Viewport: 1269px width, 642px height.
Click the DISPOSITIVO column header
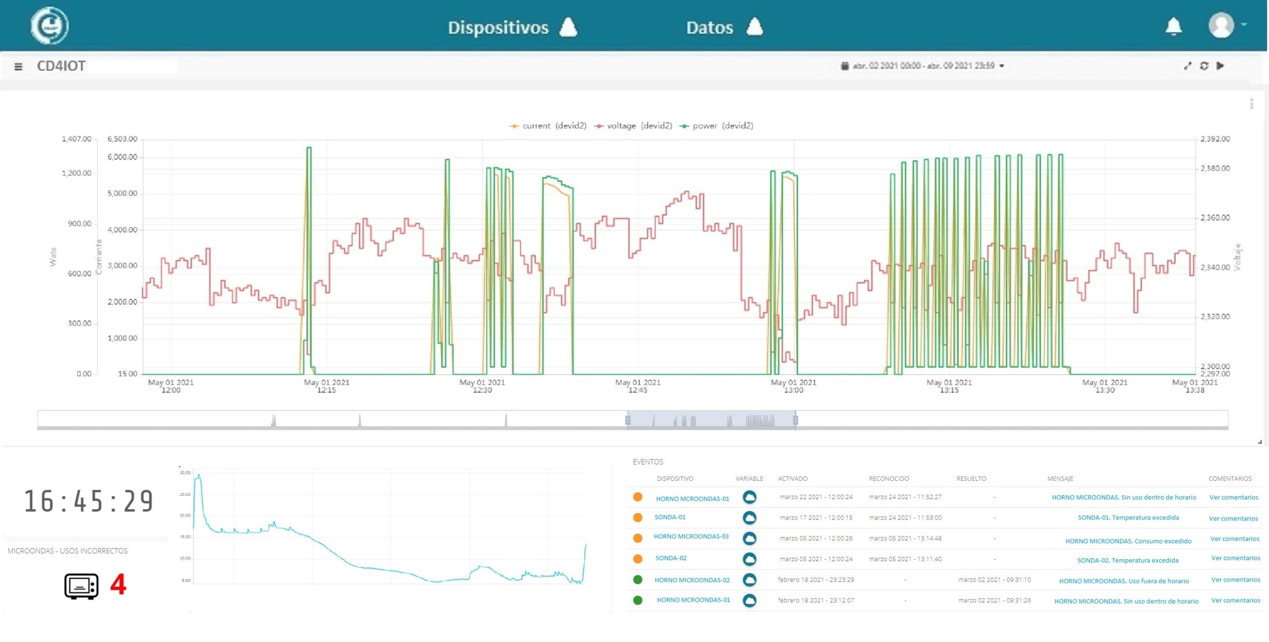[675, 479]
